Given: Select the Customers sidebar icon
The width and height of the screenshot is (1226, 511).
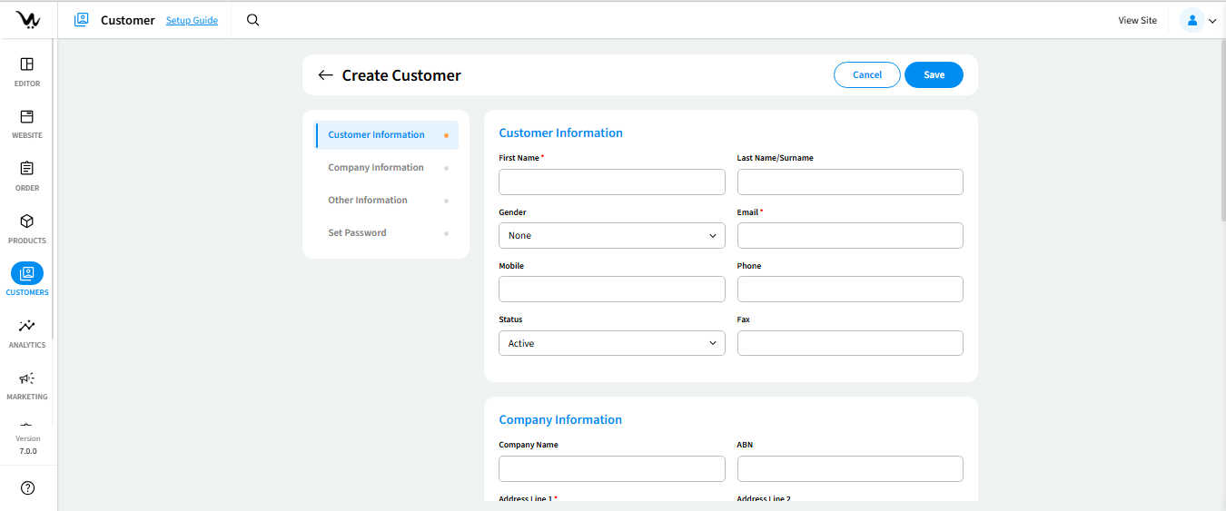Looking at the screenshot, I should click(x=27, y=273).
